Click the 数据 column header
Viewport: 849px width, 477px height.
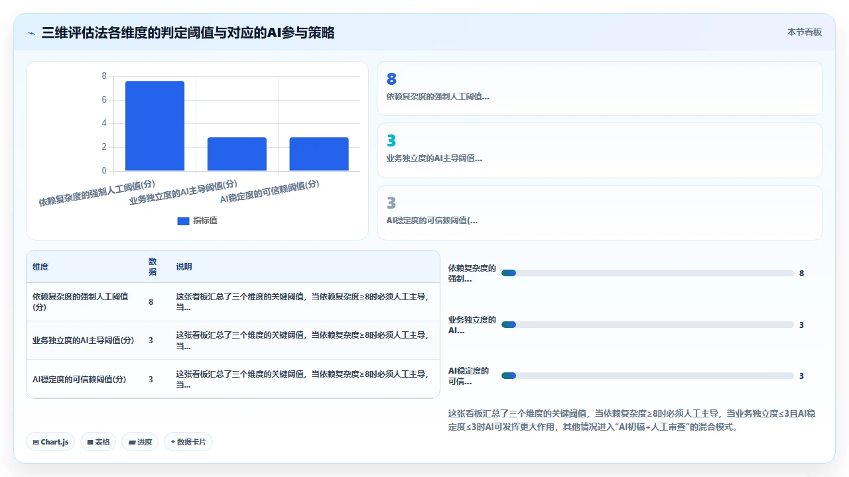coord(153,267)
